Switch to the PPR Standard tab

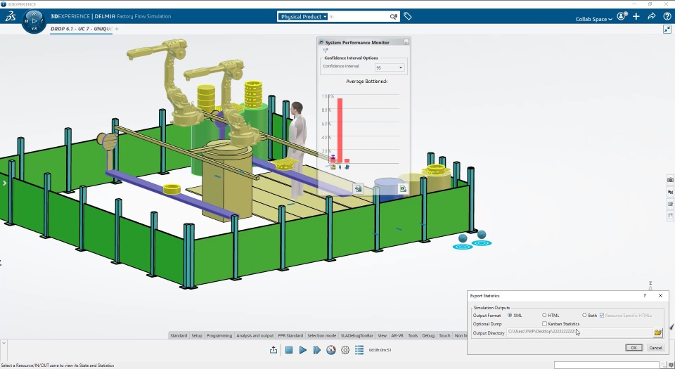(290, 335)
